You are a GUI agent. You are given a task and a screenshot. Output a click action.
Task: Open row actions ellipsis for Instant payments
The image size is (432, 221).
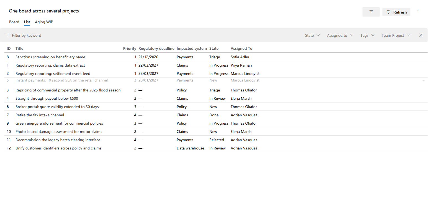point(423,80)
